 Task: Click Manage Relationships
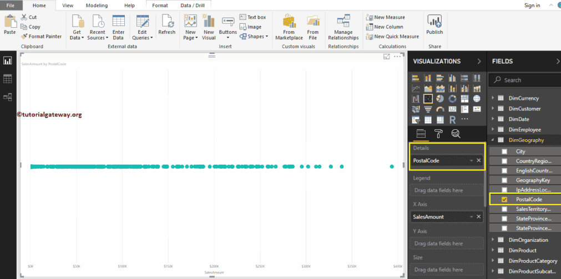tap(343, 27)
